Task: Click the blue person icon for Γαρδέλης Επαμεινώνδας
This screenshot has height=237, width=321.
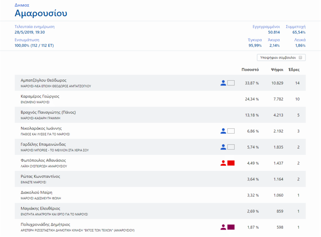Action: point(223,147)
